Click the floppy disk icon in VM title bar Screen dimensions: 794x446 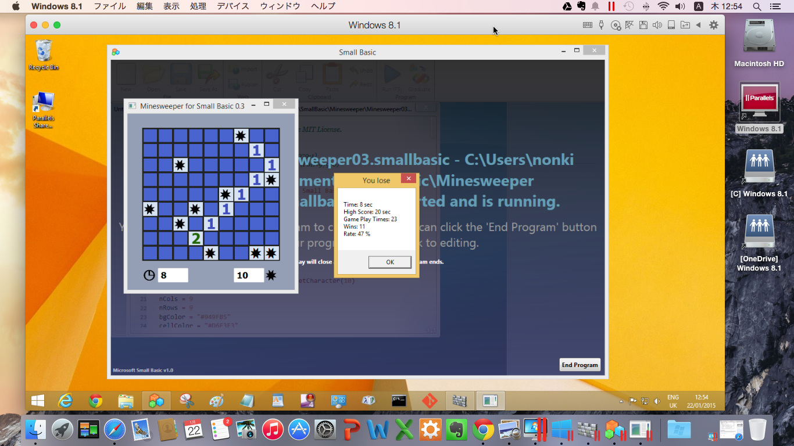coord(643,25)
